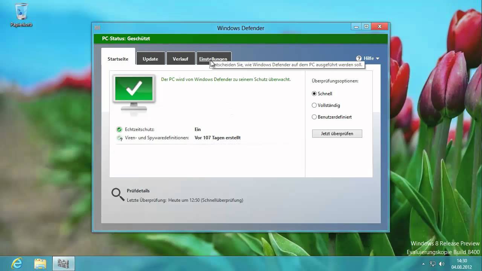This screenshot has height=271, width=482.
Task: Click the 'Windows Defender' window title text
Action: coord(241,28)
